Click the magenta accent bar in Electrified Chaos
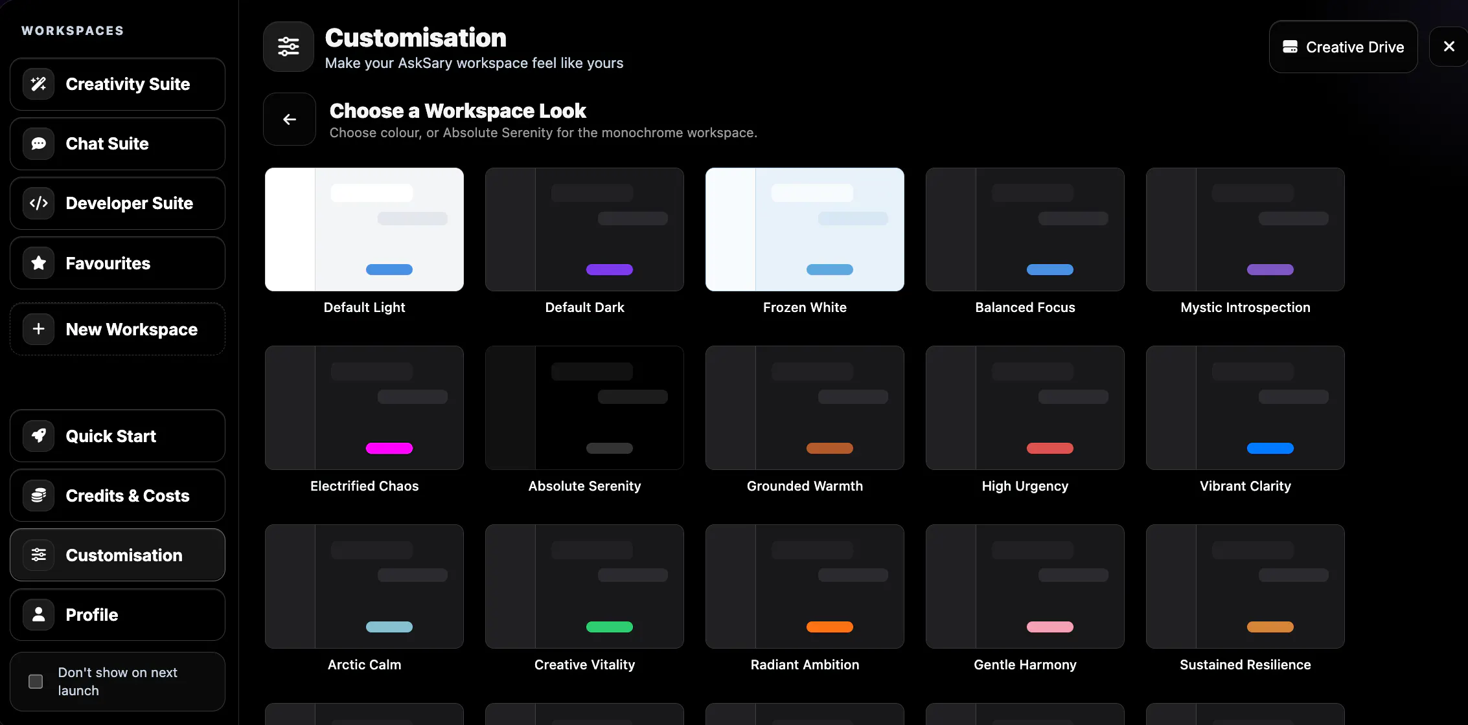This screenshot has width=1468, height=725. pyautogui.click(x=389, y=448)
